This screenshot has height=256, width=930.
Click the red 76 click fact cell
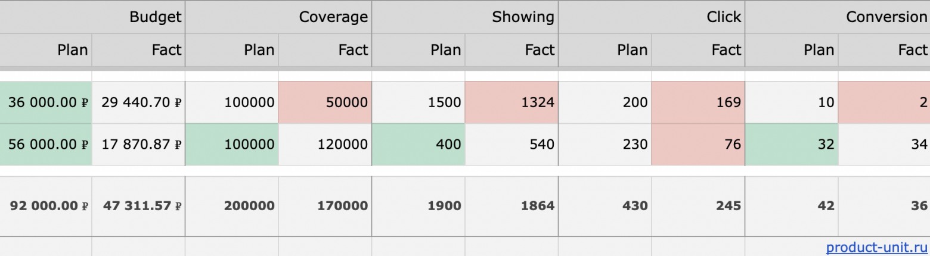pyautogui.click(x=698, y=144)
